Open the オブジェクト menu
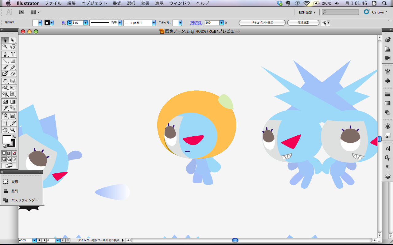 tap(94, 3)
